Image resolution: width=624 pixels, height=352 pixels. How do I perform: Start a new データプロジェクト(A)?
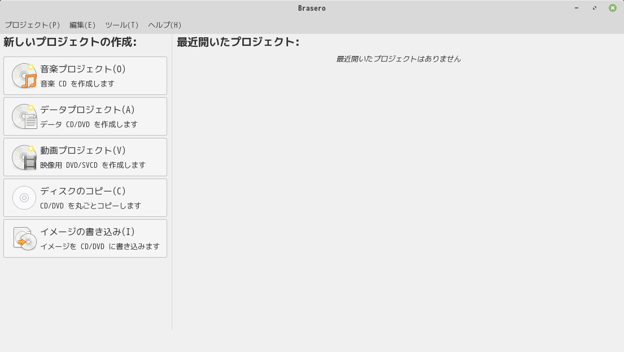click(x=85, y=116)
